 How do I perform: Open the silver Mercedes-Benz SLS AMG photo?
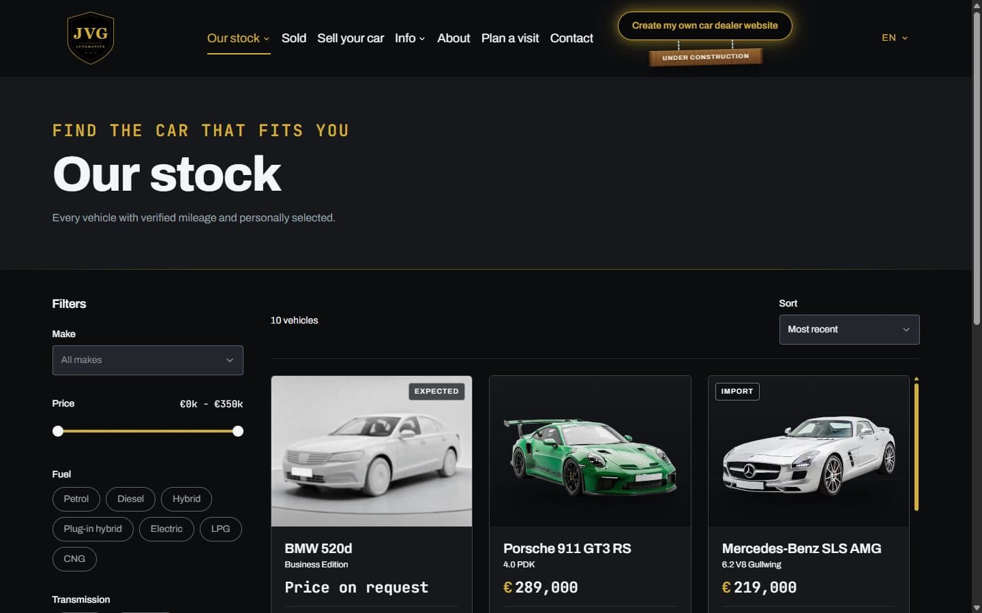pyautogui.click(x=808, y=451)
